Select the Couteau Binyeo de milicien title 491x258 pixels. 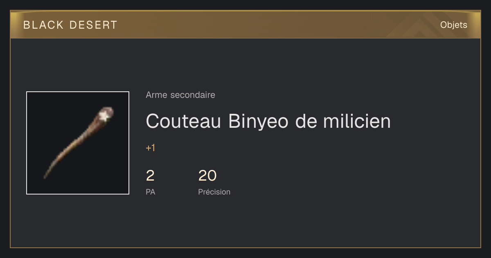click(268, 121)
